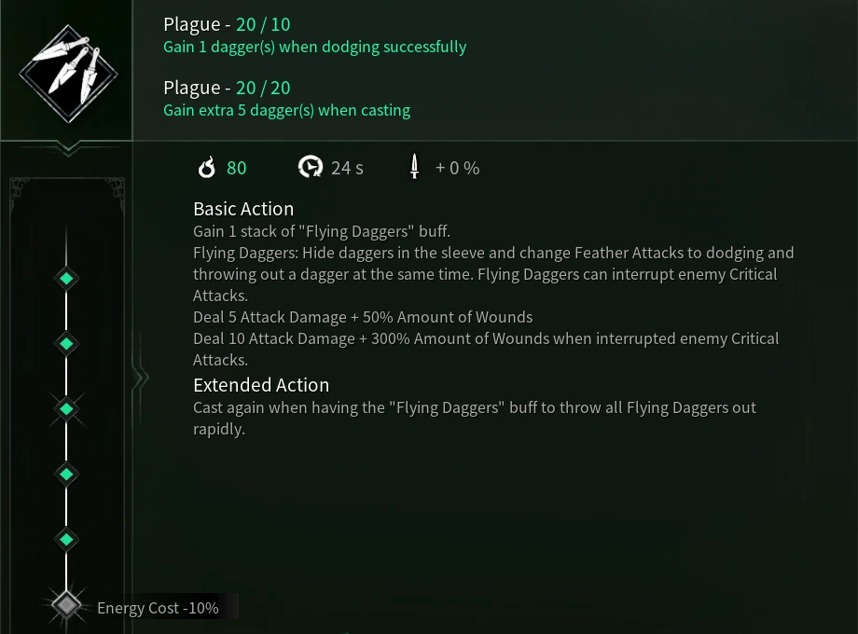The image size is (858, 634).
Task: Click the middle green diamond upgrade node
Action: [x=66, y=408]
